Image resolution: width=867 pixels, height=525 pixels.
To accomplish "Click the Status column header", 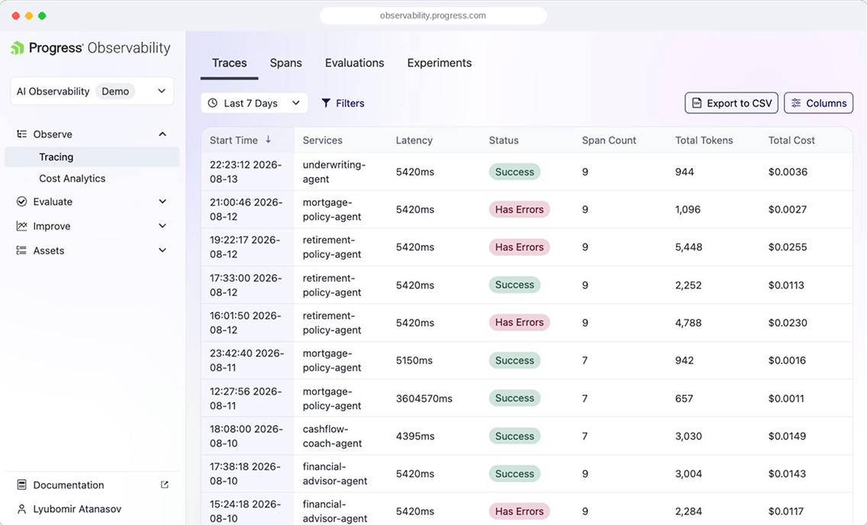I will pyautogui.click(x=504, y=140).
